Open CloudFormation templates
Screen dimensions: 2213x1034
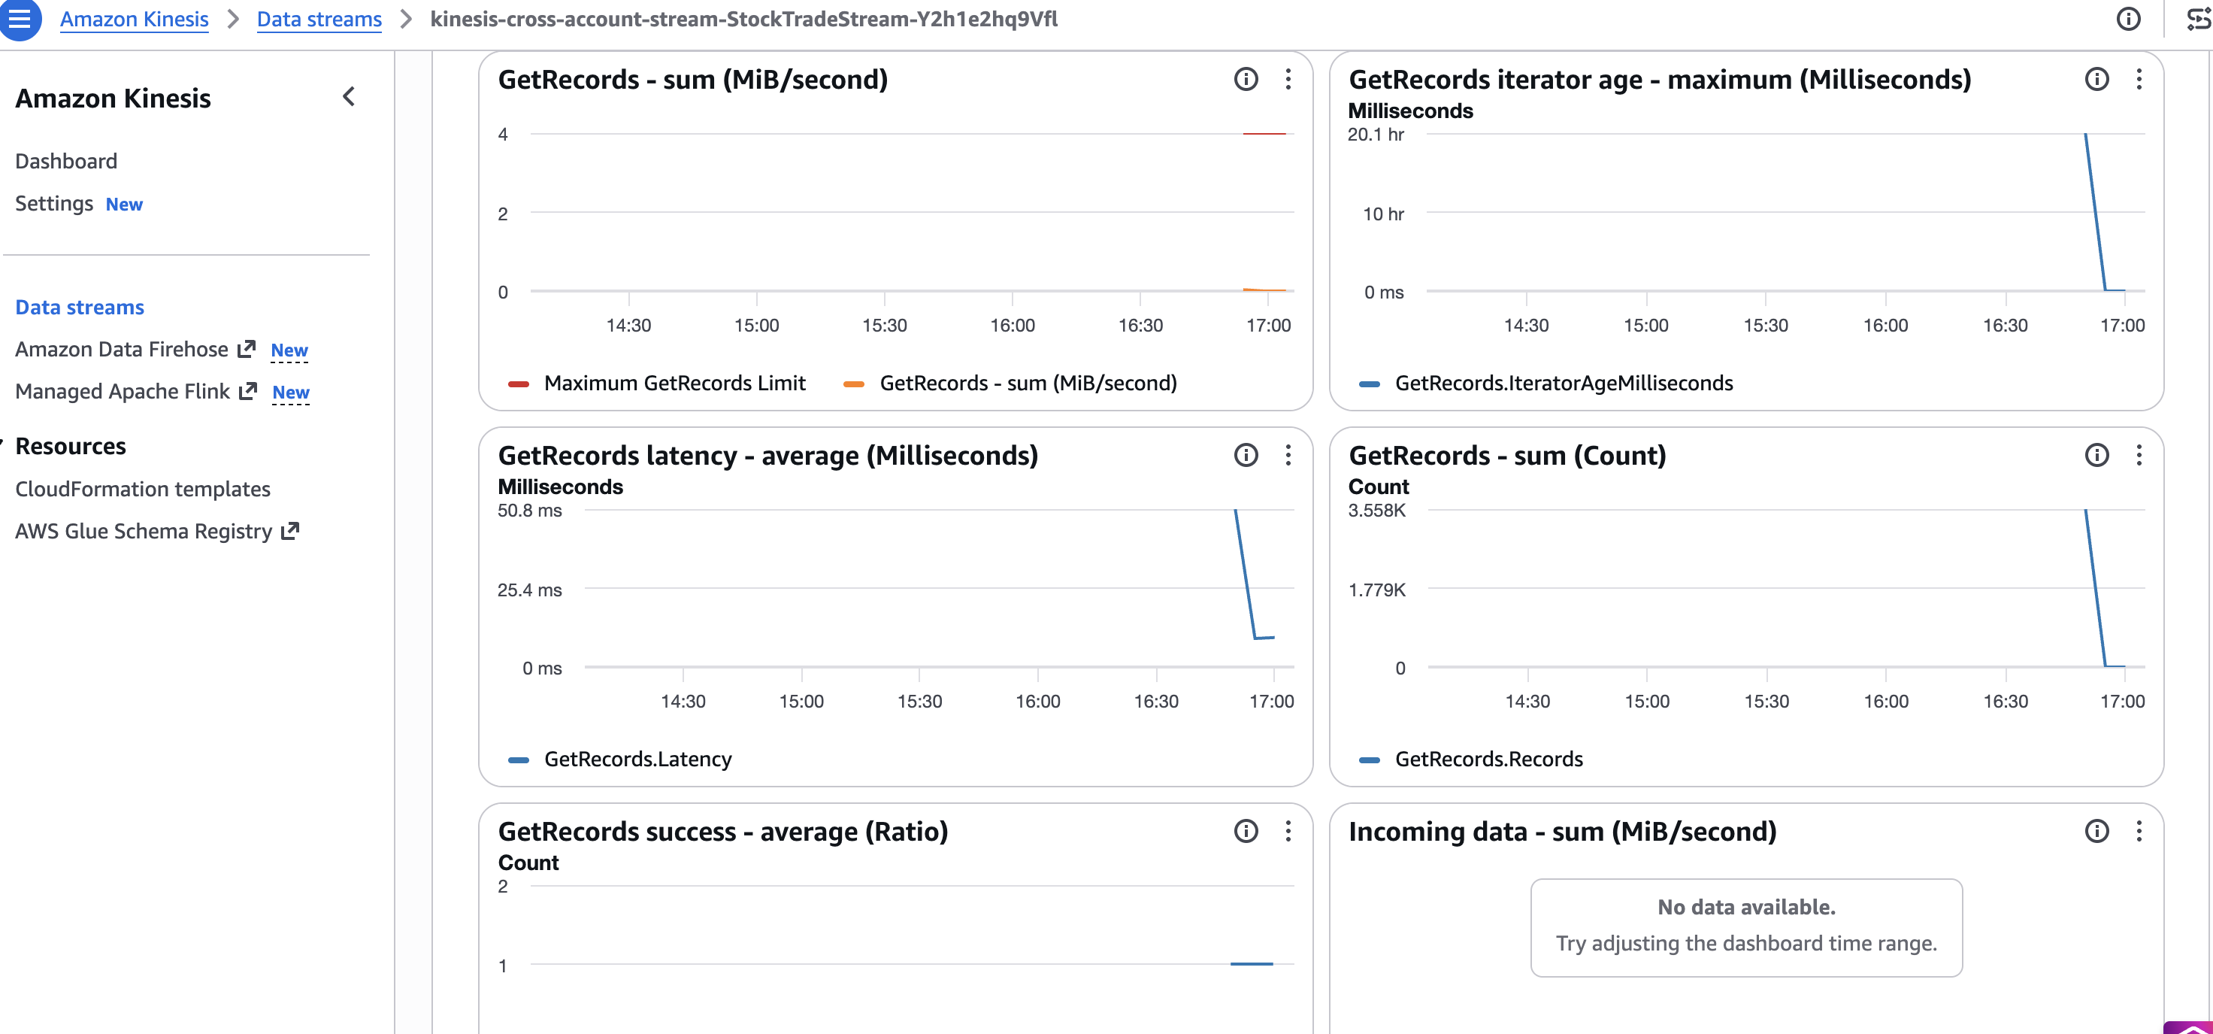143,488
